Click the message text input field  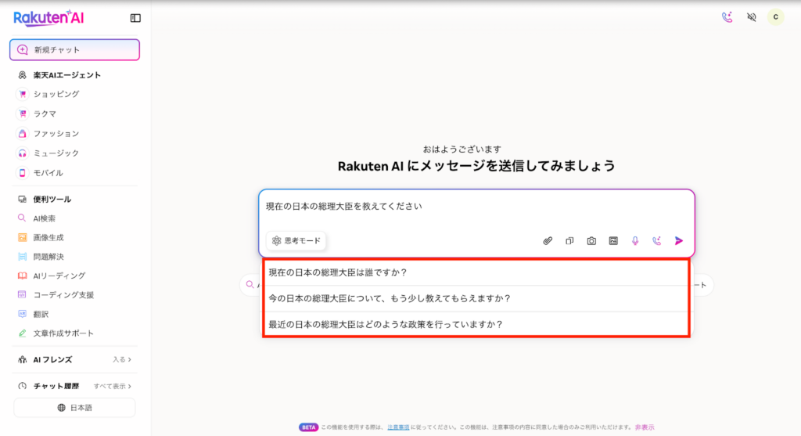[476, 207]
